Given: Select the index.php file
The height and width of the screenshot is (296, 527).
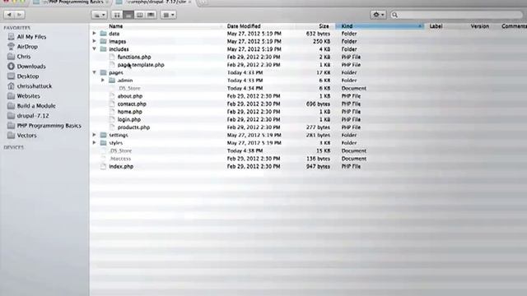Looking at the screenshot, I should point(121,166).
